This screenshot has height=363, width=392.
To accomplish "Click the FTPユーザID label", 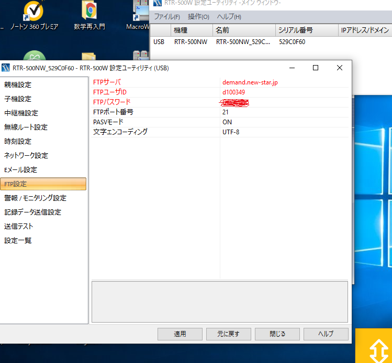I will (x=110, y=92).
